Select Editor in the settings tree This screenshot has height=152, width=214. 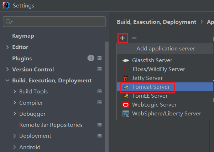click(20, 47)
